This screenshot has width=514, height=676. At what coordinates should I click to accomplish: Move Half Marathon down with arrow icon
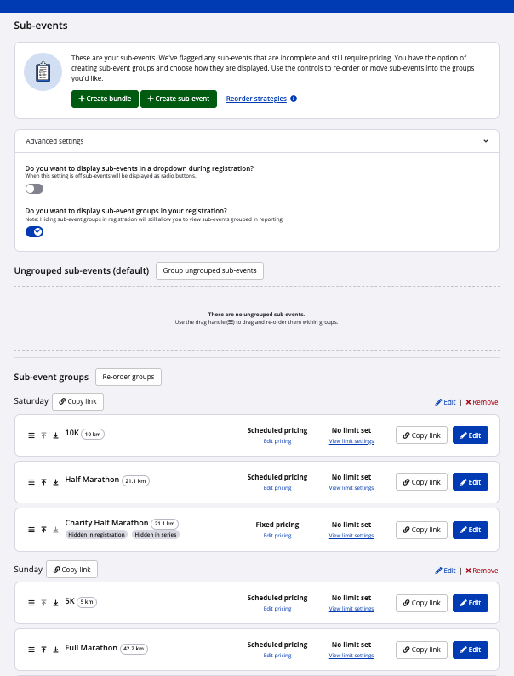pos(55,482)
